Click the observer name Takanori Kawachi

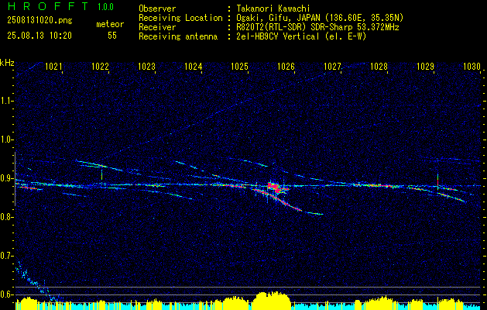(273, 9)
